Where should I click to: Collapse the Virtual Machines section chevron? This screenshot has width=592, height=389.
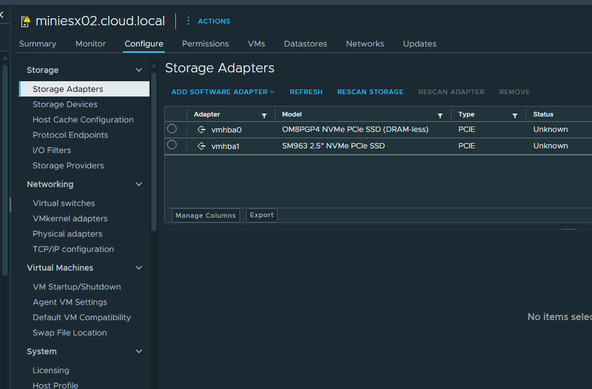[x=139, y=268]
